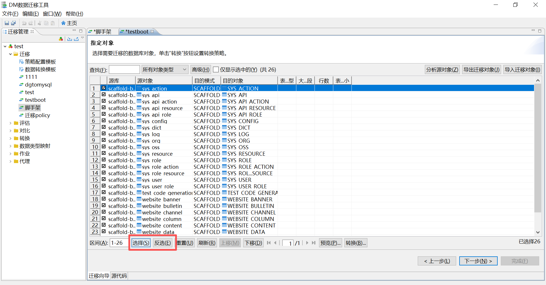Maximize the editor area panel
This screenshot has width=546, height=285.
tap(540, 31)
